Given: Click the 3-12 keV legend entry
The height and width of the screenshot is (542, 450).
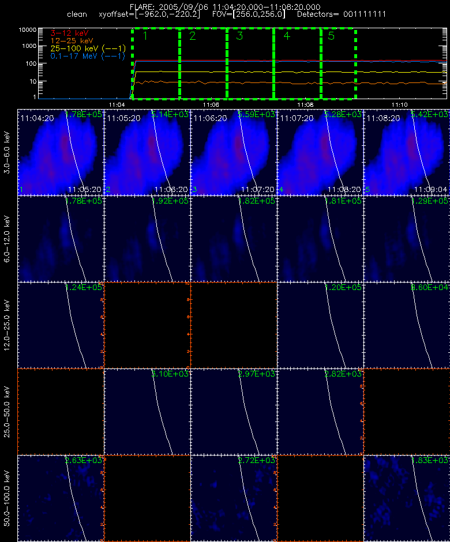Looking at the screenshot, I should pyautogui.click(x=70, y=33).
